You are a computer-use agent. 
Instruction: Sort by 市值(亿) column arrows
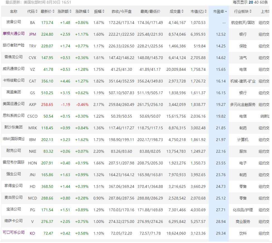point(206,11)
